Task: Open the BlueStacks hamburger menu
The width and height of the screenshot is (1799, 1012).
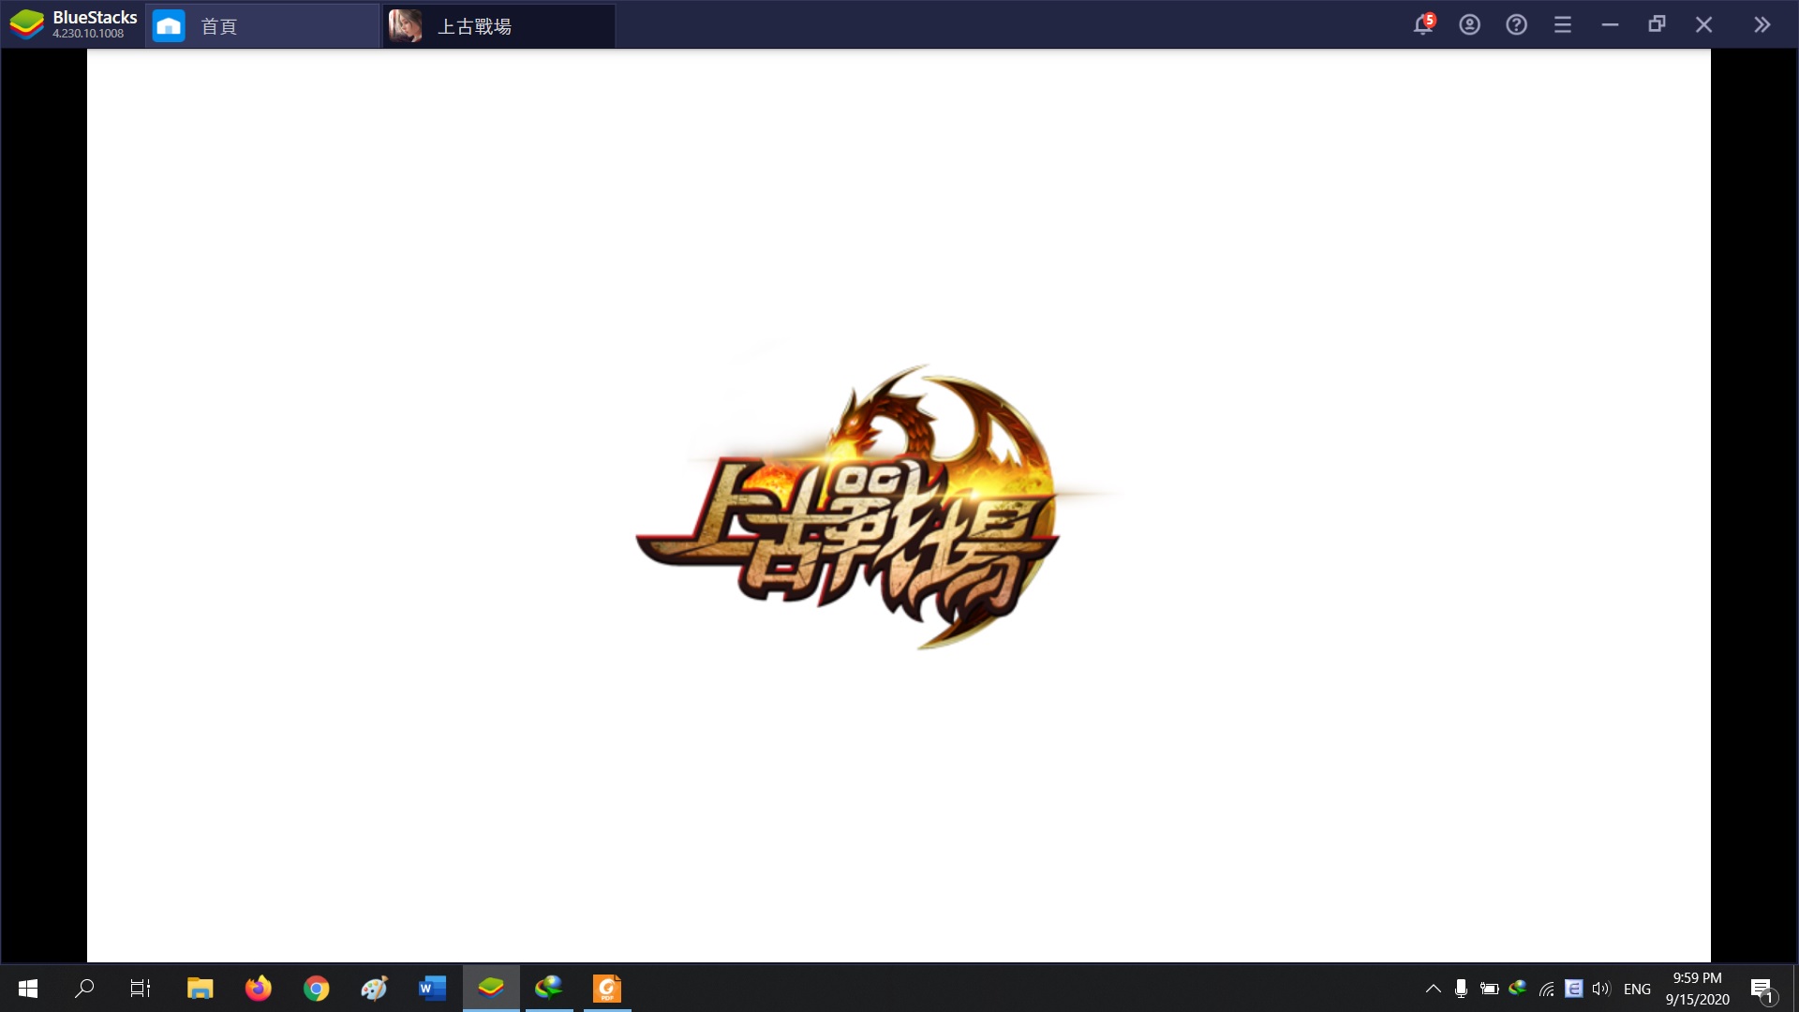Action: (x=1562, y=24)
